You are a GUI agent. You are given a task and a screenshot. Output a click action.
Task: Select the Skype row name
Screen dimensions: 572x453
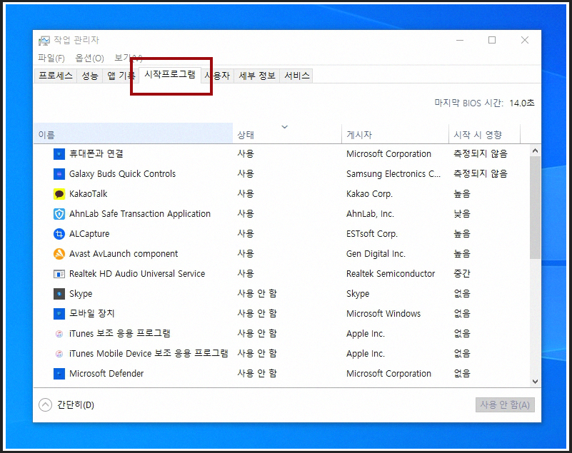click(x=81, y=294)
